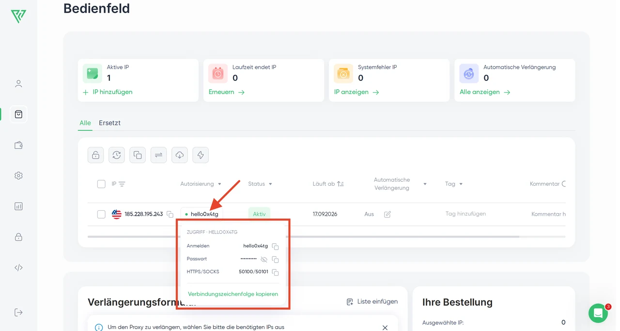Viewport: 620px width, 331px height.
Task: Click Liste einfügen button
Action: tap(372, 301)
